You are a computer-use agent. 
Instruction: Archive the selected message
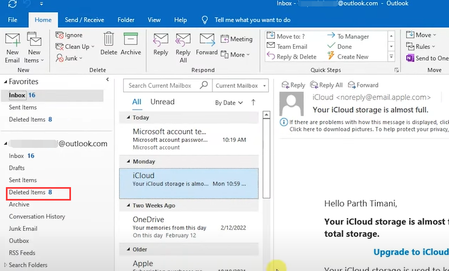coord(131,44)
